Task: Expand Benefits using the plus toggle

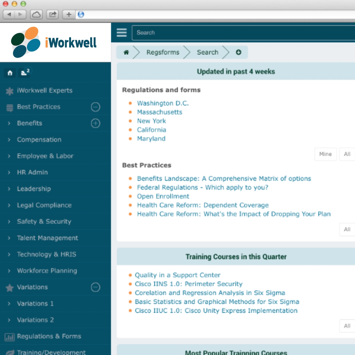Action: click(95, 123)
